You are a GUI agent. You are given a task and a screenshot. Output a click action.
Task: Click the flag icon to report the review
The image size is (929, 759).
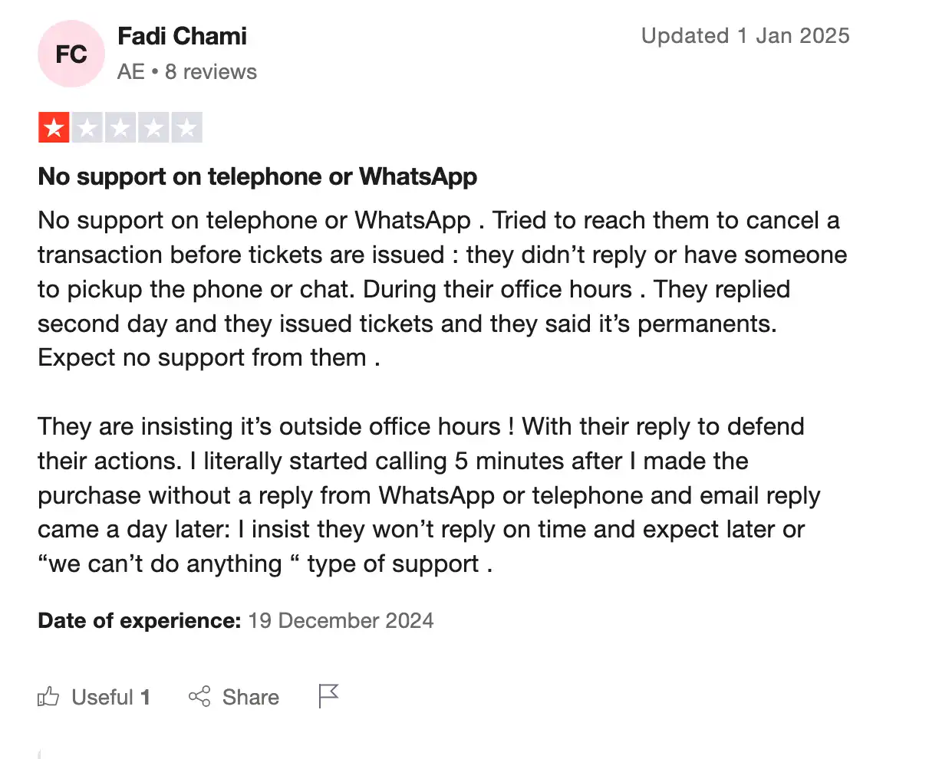[328, 695]
